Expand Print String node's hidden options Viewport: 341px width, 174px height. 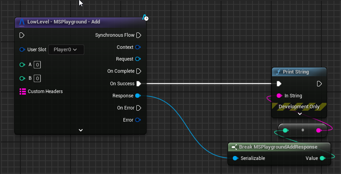click(x=299, y=114)
